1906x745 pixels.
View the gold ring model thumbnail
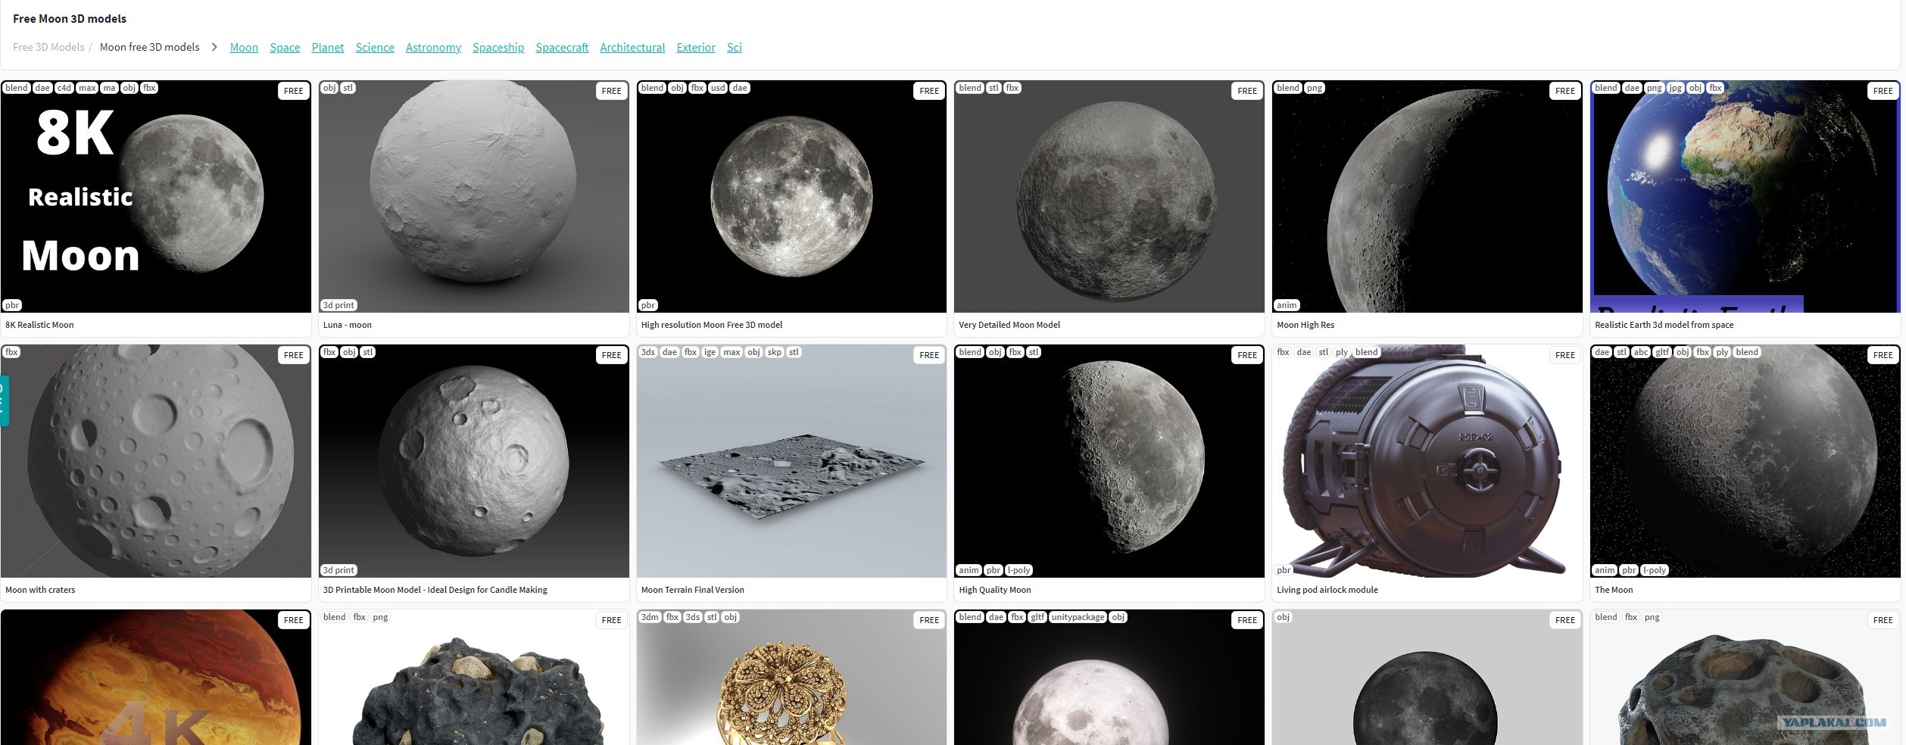point(791,678)
